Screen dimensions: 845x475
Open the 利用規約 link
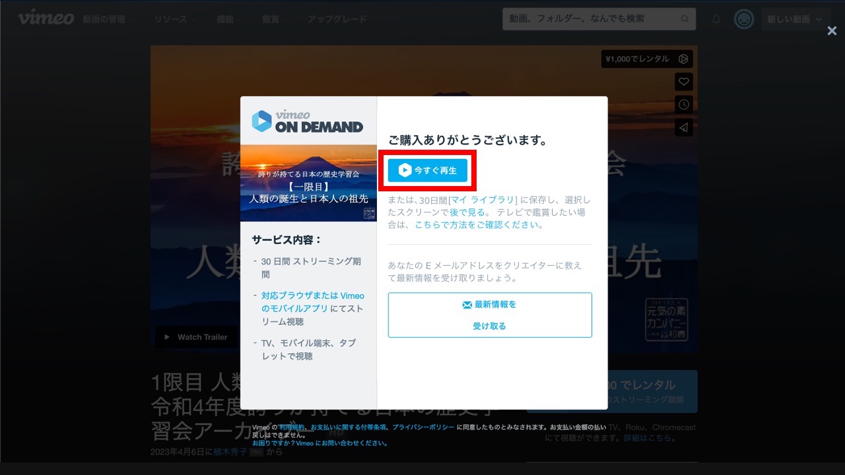(x=292, y=427)
